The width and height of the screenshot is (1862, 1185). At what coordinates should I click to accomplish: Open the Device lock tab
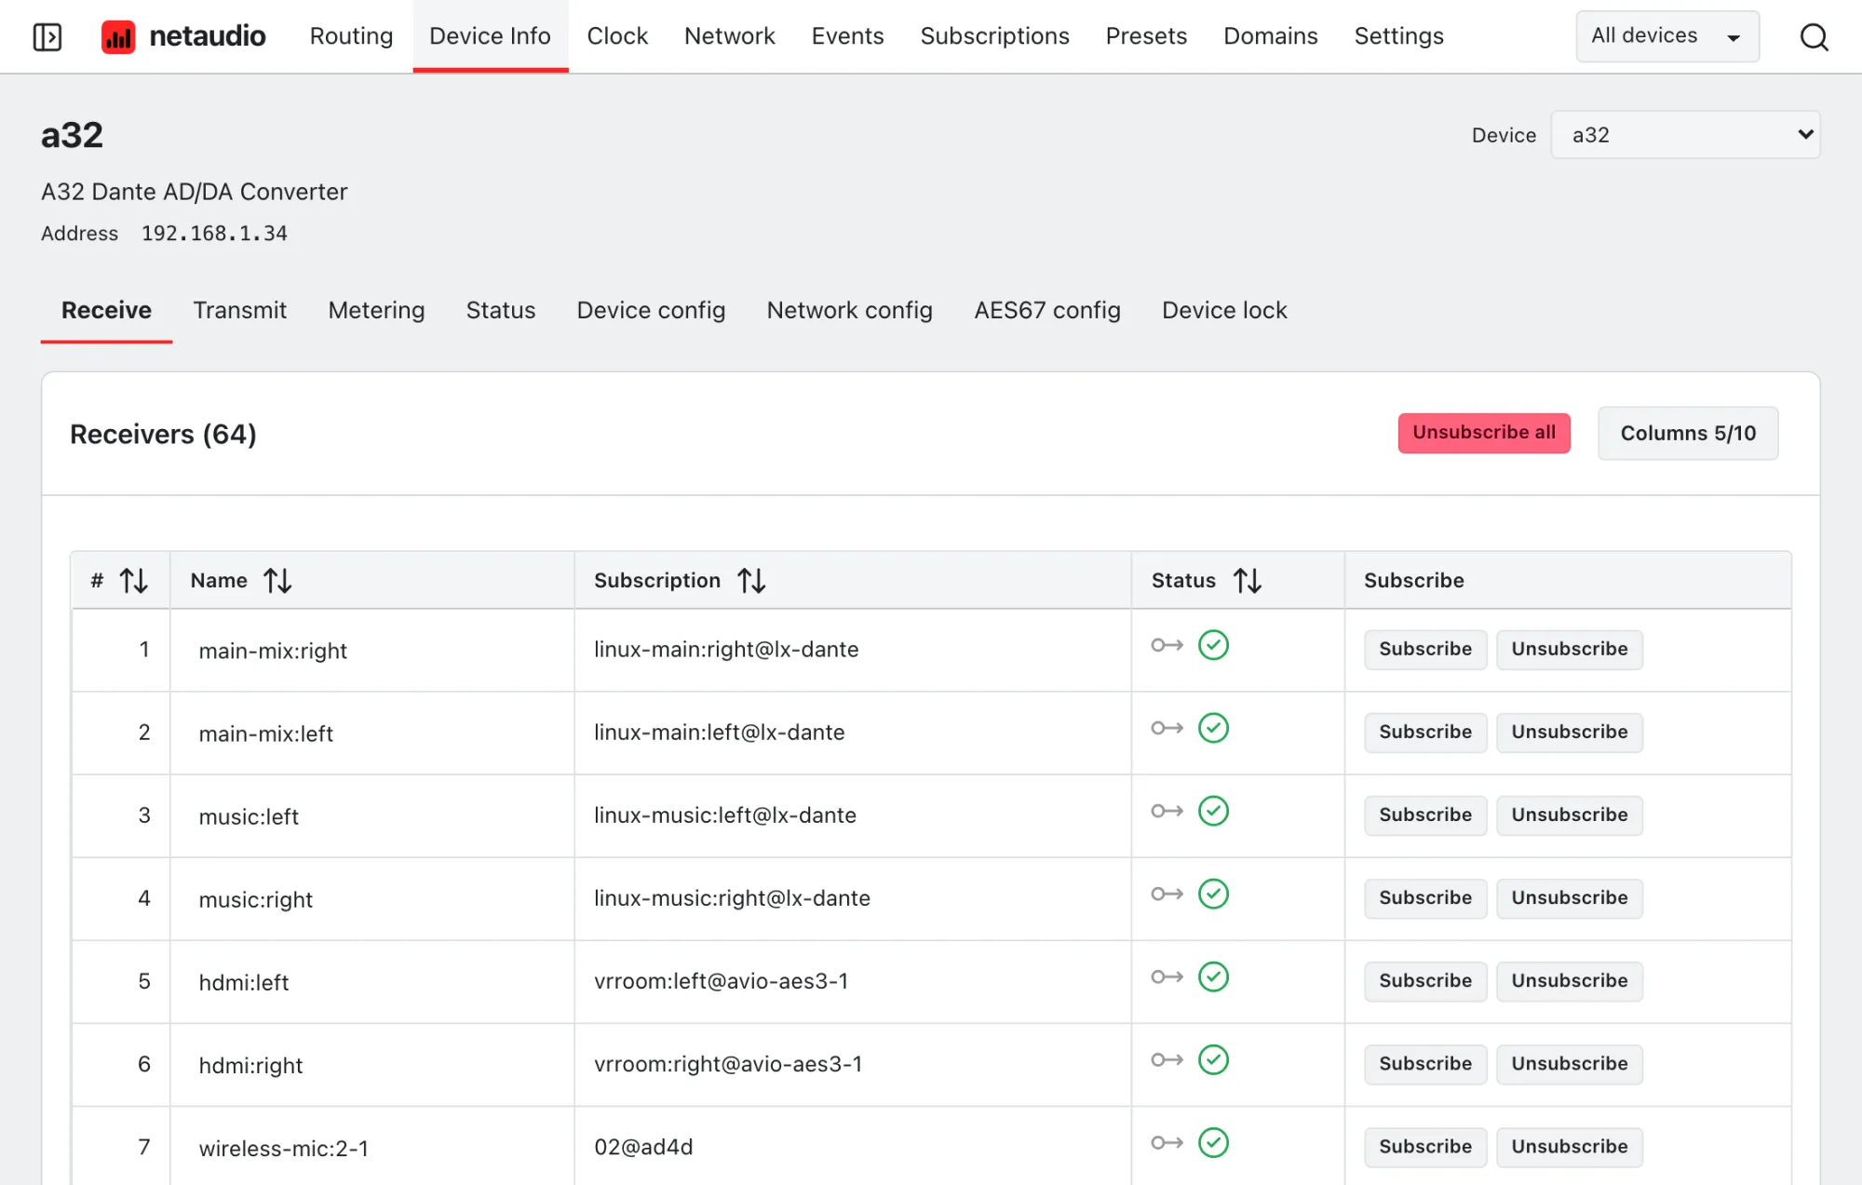(x=1224, y=310)
